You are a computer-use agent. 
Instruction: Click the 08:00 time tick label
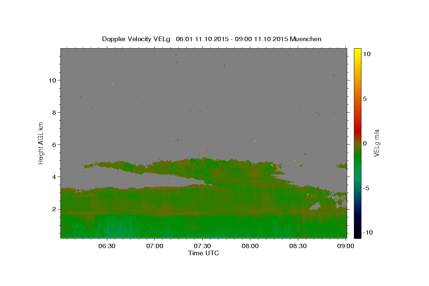point(250,246)
